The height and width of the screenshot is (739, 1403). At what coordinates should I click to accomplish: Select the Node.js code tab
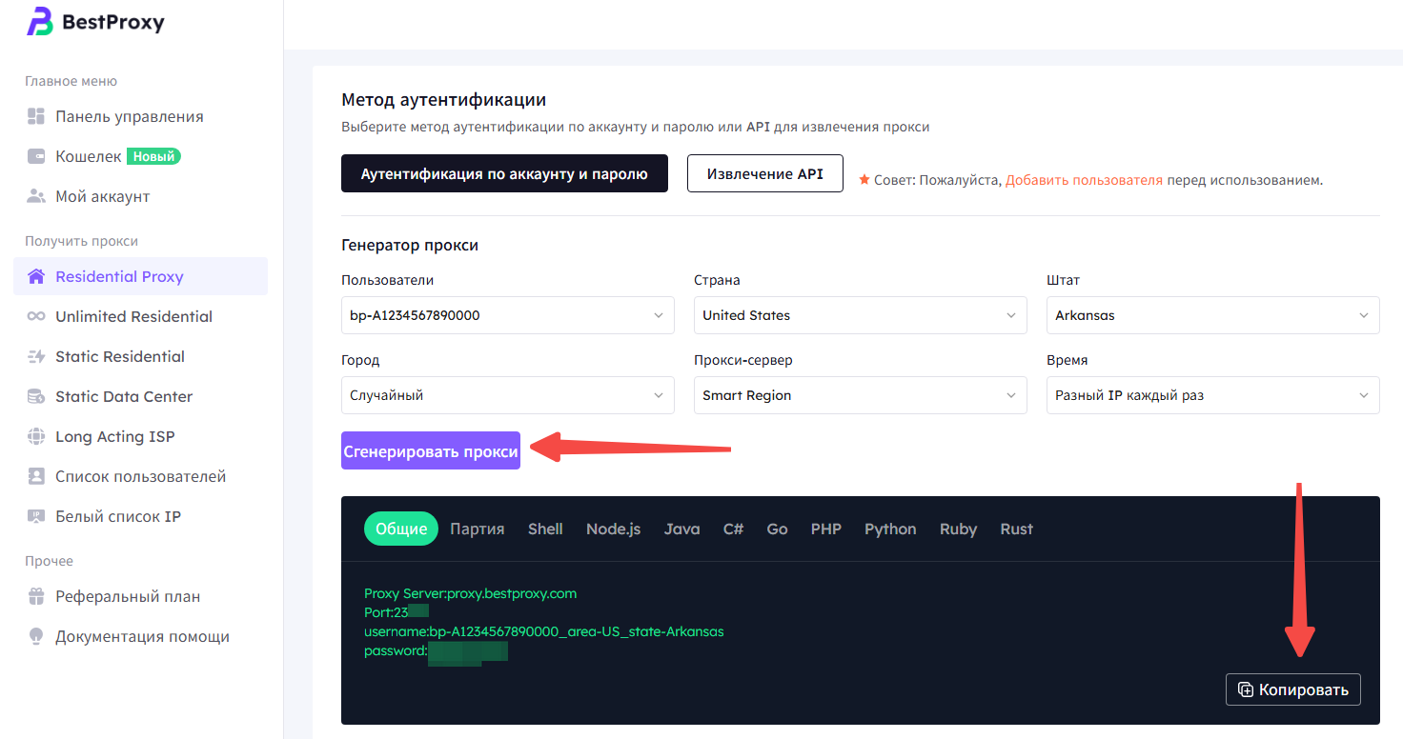[613, 529]
